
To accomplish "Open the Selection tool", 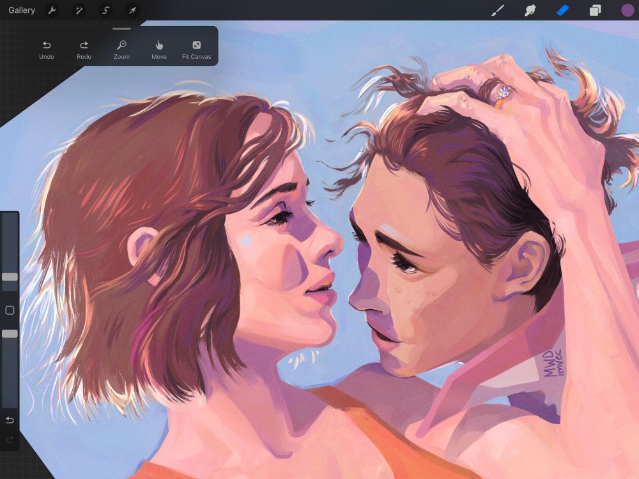I will [x=105, y=10].
